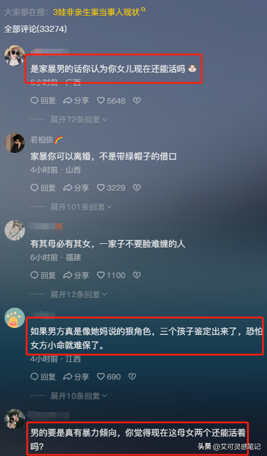Open 若相依 user profile name
Viewport: 267px width, 456px height.
42,140
